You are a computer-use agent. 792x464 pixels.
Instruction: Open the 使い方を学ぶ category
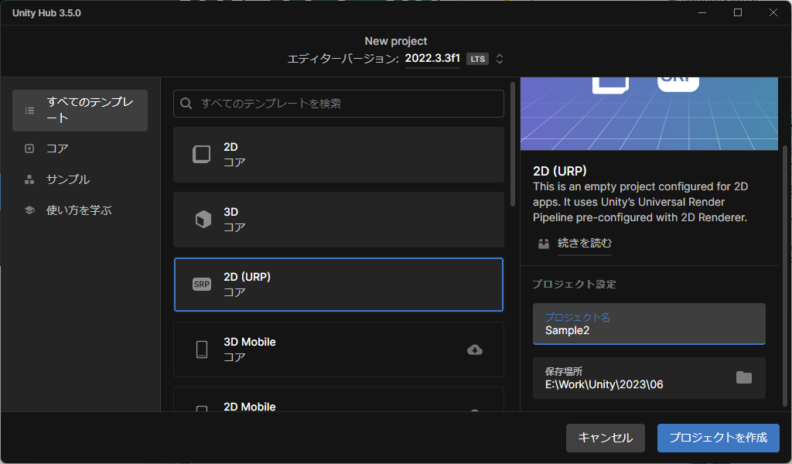80,210
